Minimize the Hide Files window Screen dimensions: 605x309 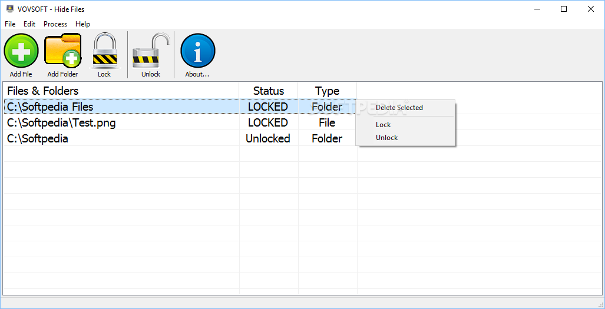click(x=537, y=9)
